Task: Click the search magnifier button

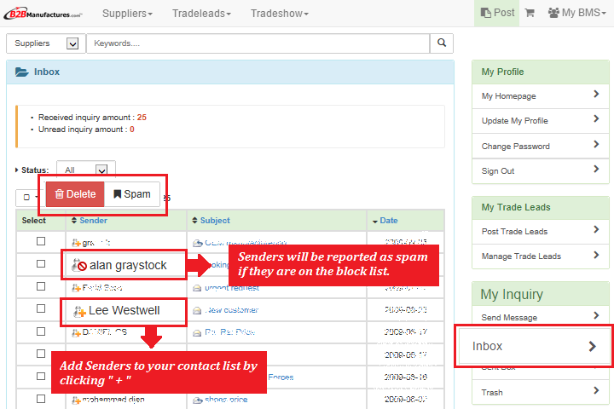Action: 441,43
